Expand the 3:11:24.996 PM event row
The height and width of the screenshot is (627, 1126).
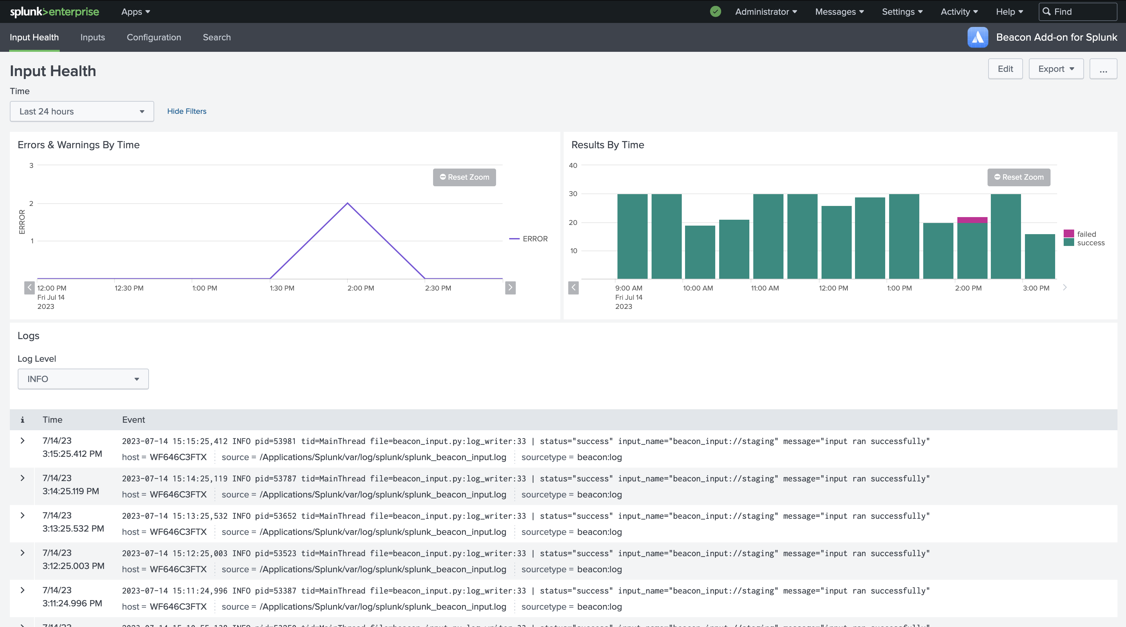pyautogui.click(x=22, y=590)
